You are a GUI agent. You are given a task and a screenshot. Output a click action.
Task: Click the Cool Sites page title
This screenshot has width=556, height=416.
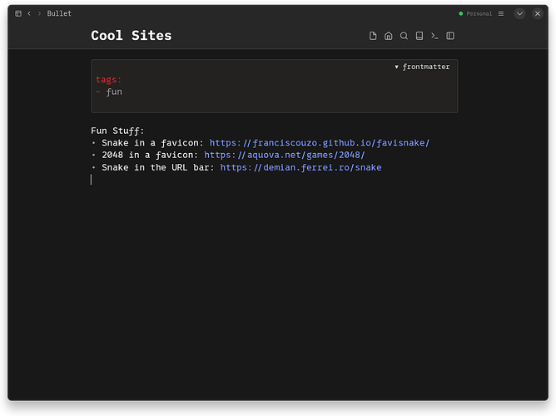pos(132,36)
